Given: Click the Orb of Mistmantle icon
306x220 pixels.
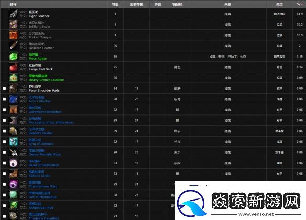Looking at the screenshot, I should click(14, 195).
